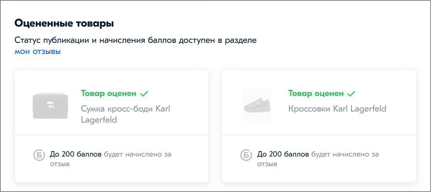Click the green checkmark on the bag card
Screen dimensions: 431x192
(x=144, y=94)
